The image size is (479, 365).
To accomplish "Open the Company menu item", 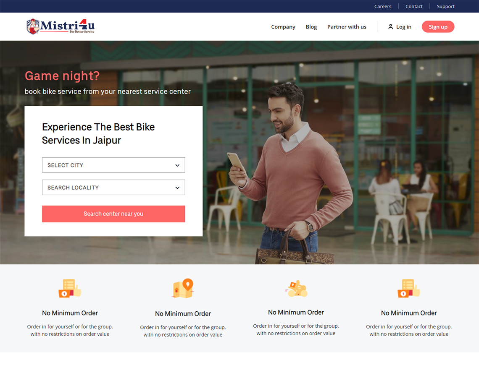I will (x=283, y=27).
